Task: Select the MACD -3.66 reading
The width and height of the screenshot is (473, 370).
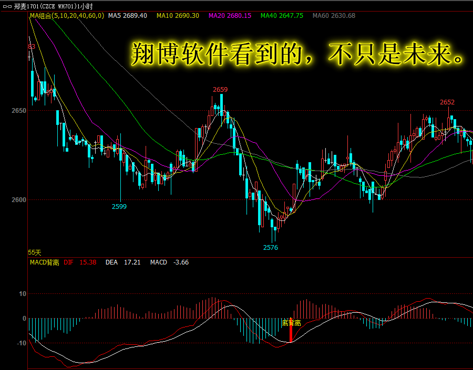Action: pyautogui.click(x=170, y=262)
